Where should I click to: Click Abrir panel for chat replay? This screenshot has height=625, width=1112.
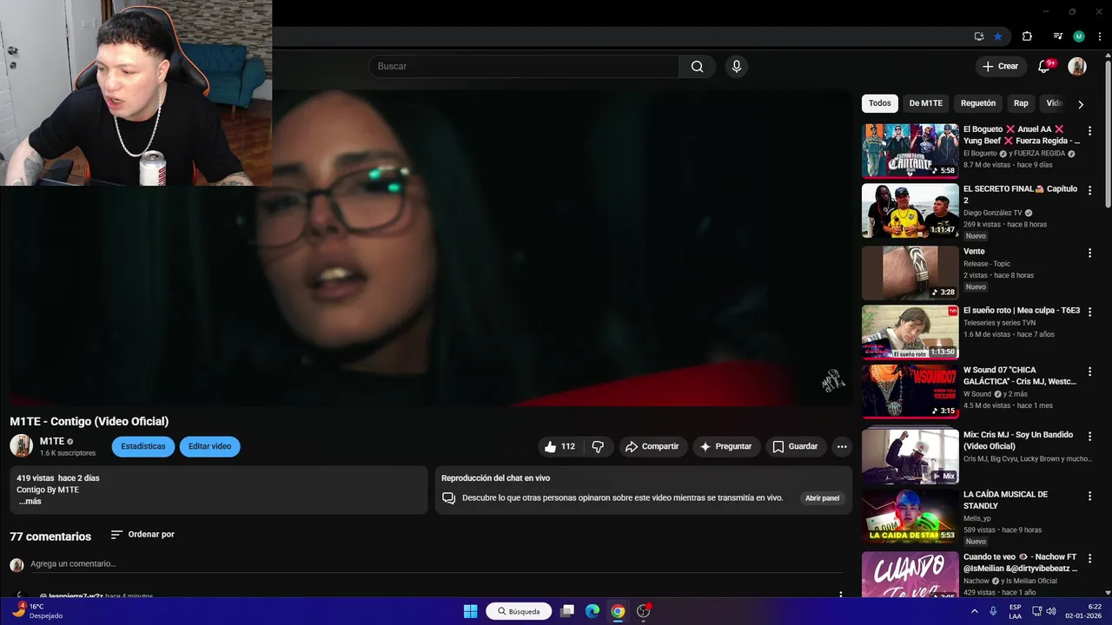point(822,498)
